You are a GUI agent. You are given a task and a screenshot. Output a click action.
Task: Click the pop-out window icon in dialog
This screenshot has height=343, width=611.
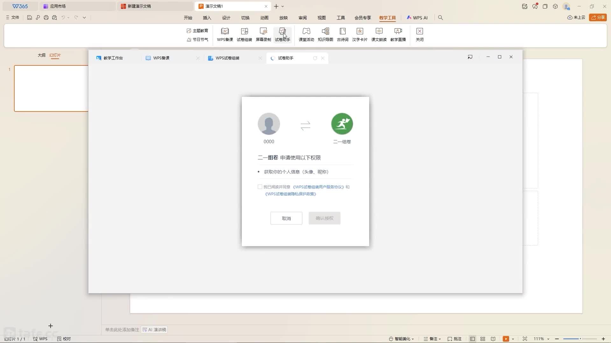(x=470, y=57)
